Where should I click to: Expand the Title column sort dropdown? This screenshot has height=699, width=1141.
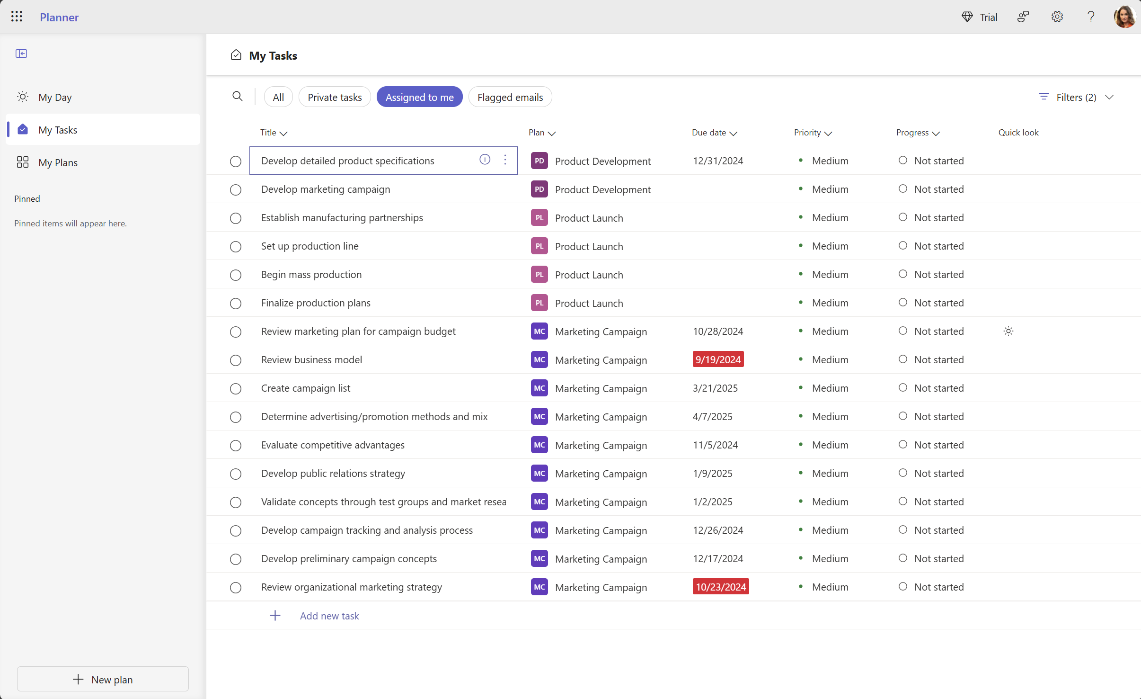point(283,133)
